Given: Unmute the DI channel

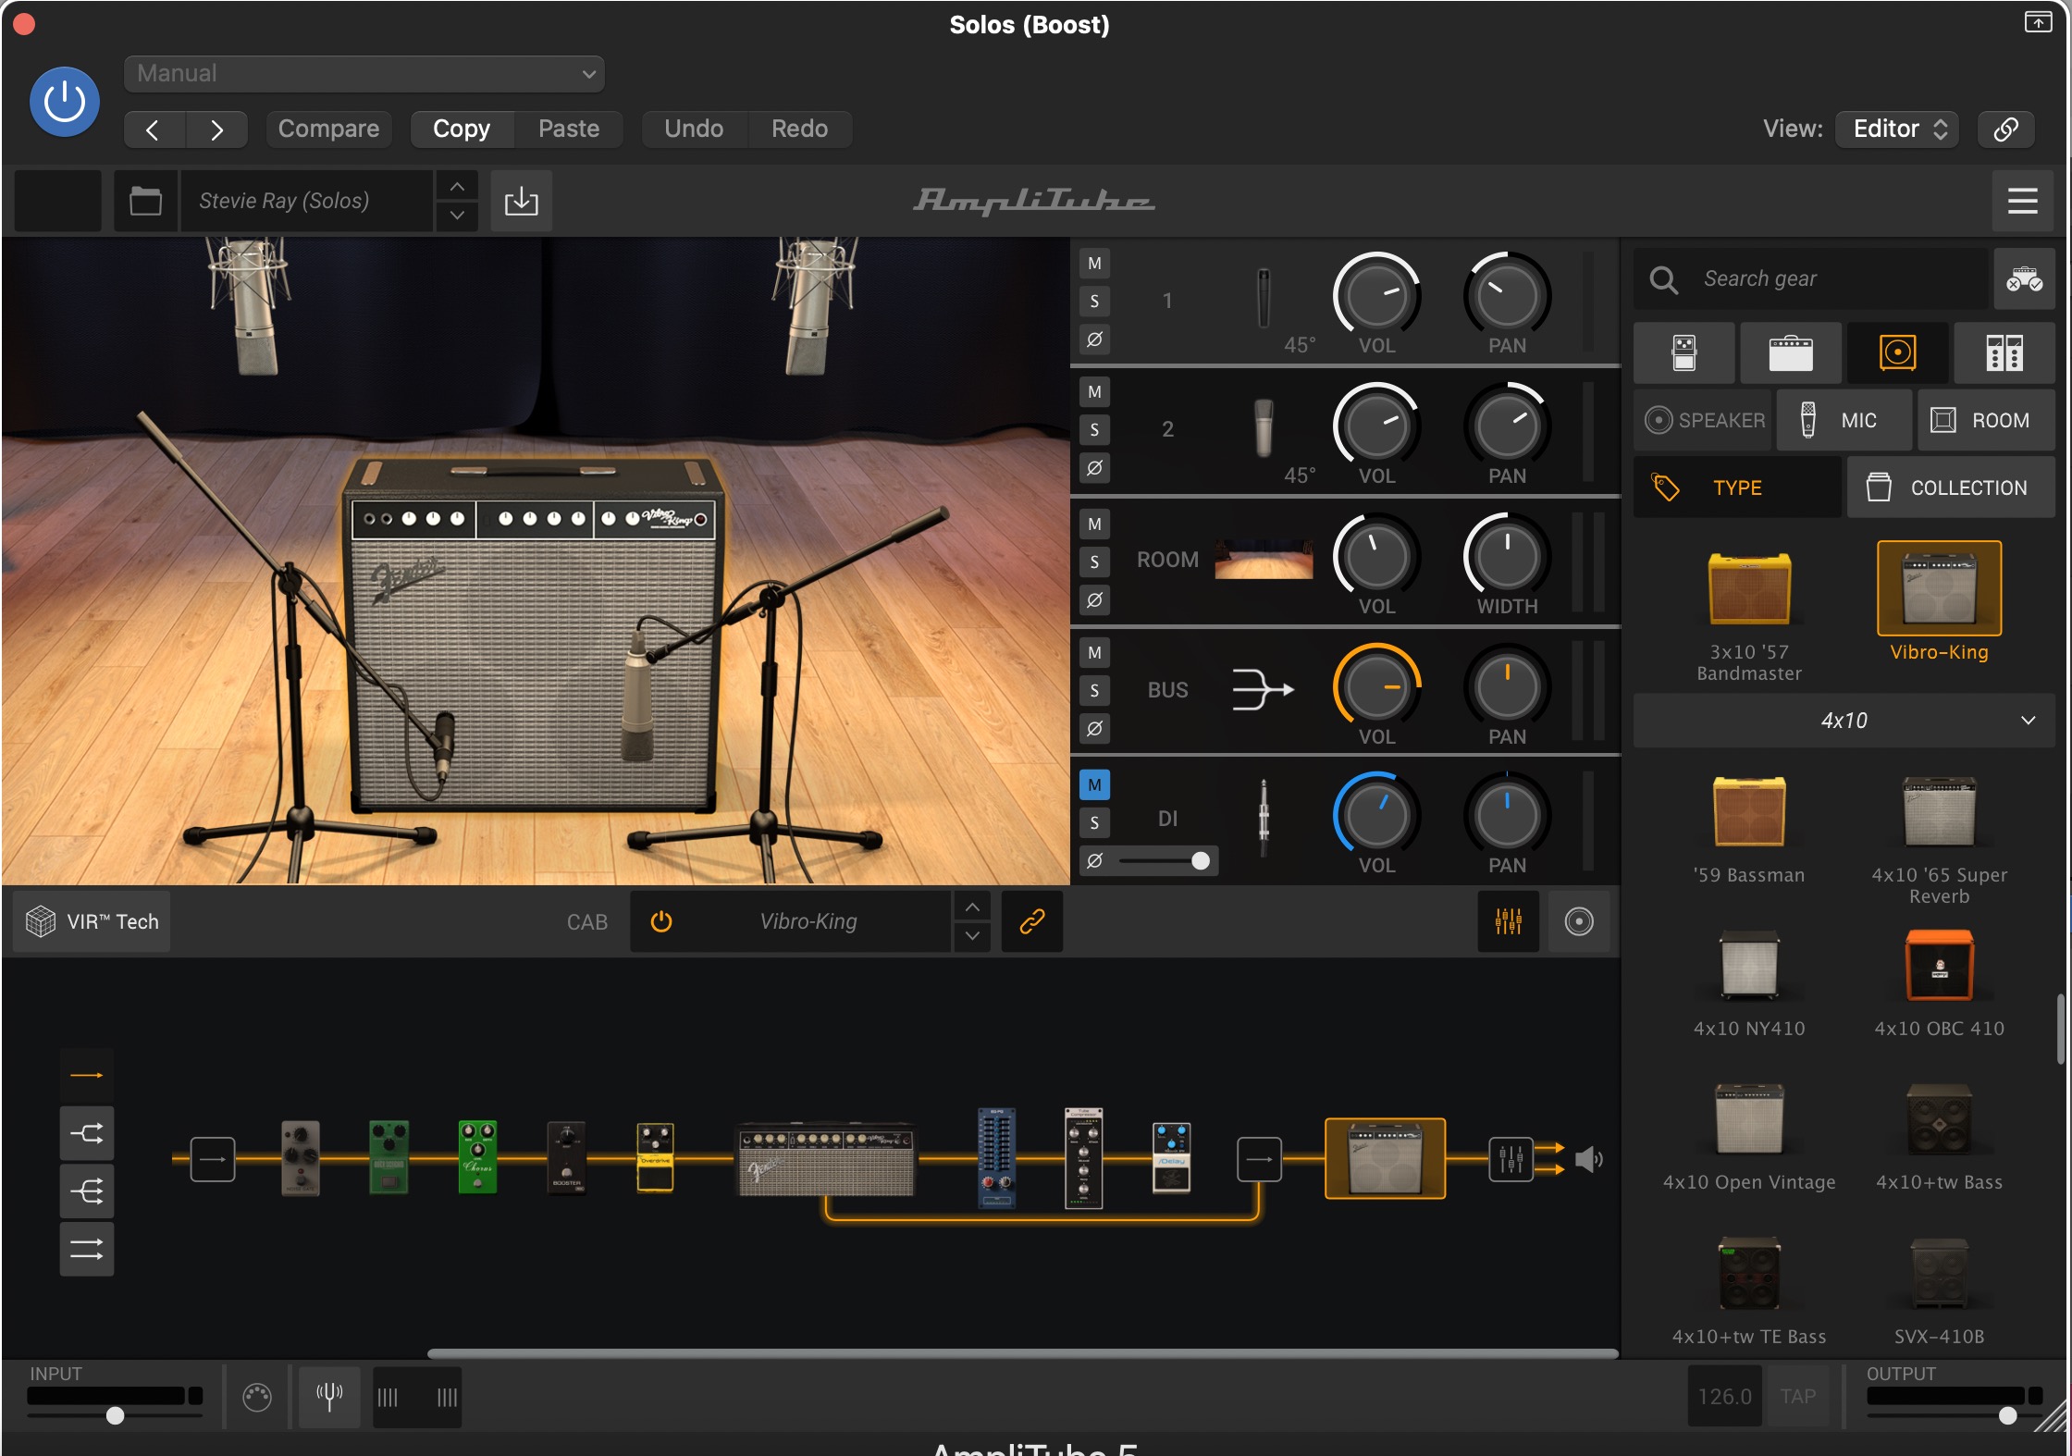Looking at the screenshot, I should (1094, 785).
